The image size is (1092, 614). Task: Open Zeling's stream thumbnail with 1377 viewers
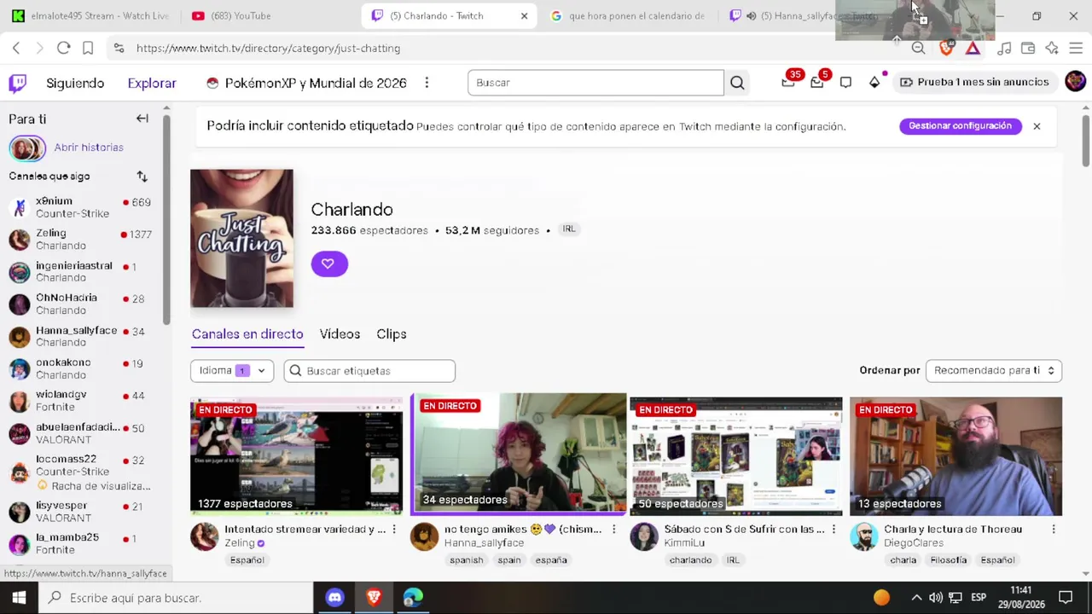pyautogui.click(x=297, y=455)
